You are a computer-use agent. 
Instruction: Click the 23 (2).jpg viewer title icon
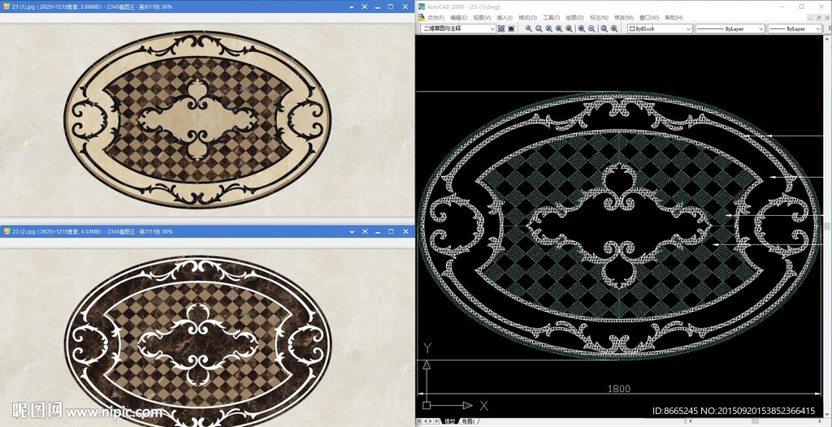[x=6, y=232]
